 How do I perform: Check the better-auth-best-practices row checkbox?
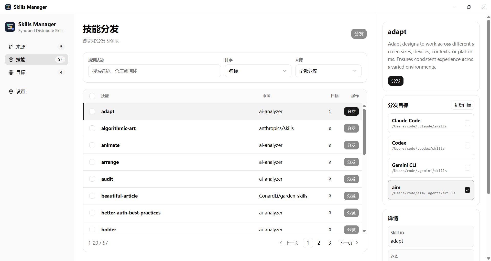(92, 213)
